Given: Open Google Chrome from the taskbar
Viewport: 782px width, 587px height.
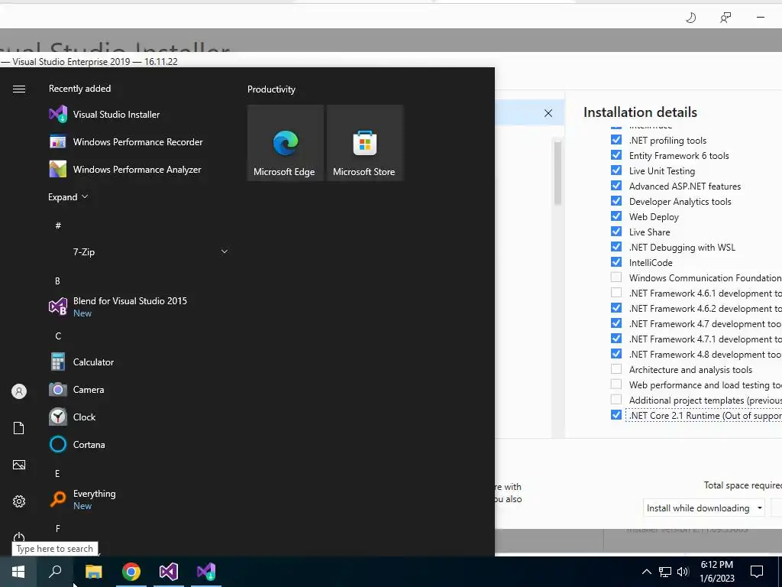Looking at the screenshot, I should pos(131,572).
